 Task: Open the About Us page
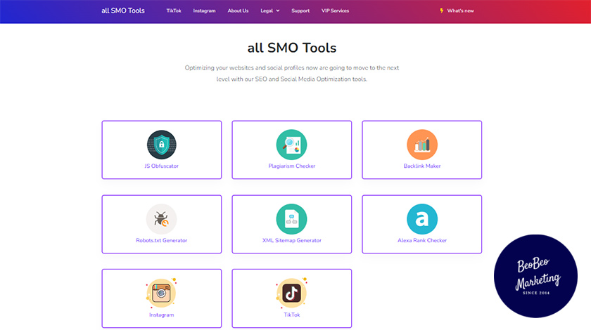point(238,11)
